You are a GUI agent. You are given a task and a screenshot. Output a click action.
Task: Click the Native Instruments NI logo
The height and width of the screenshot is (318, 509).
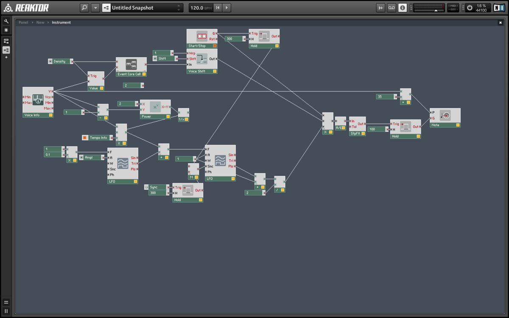[x=499, y=8]
